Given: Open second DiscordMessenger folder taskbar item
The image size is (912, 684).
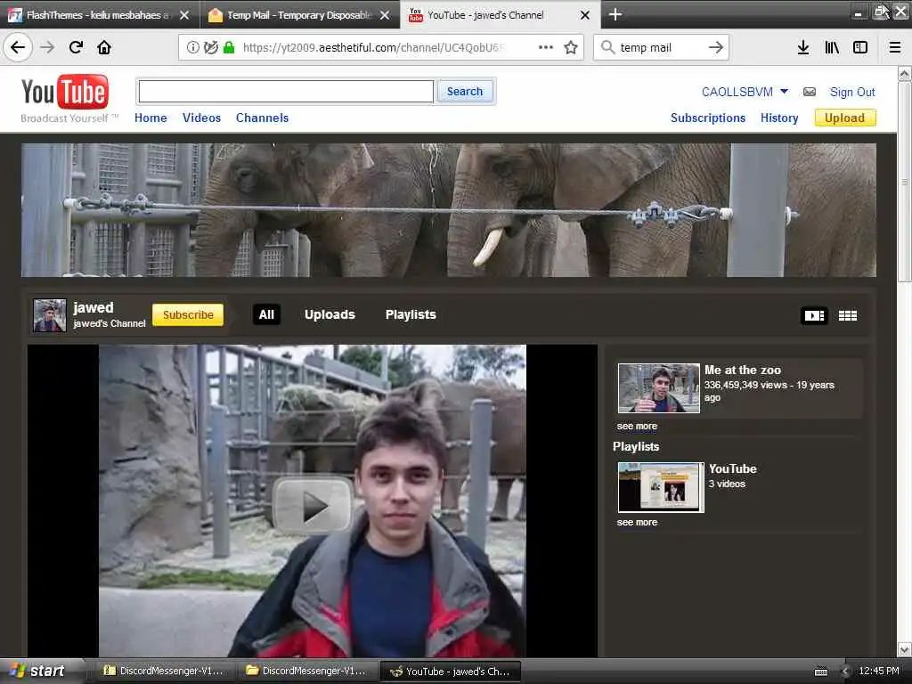Looking at the screenshot, I should [307, 671].
